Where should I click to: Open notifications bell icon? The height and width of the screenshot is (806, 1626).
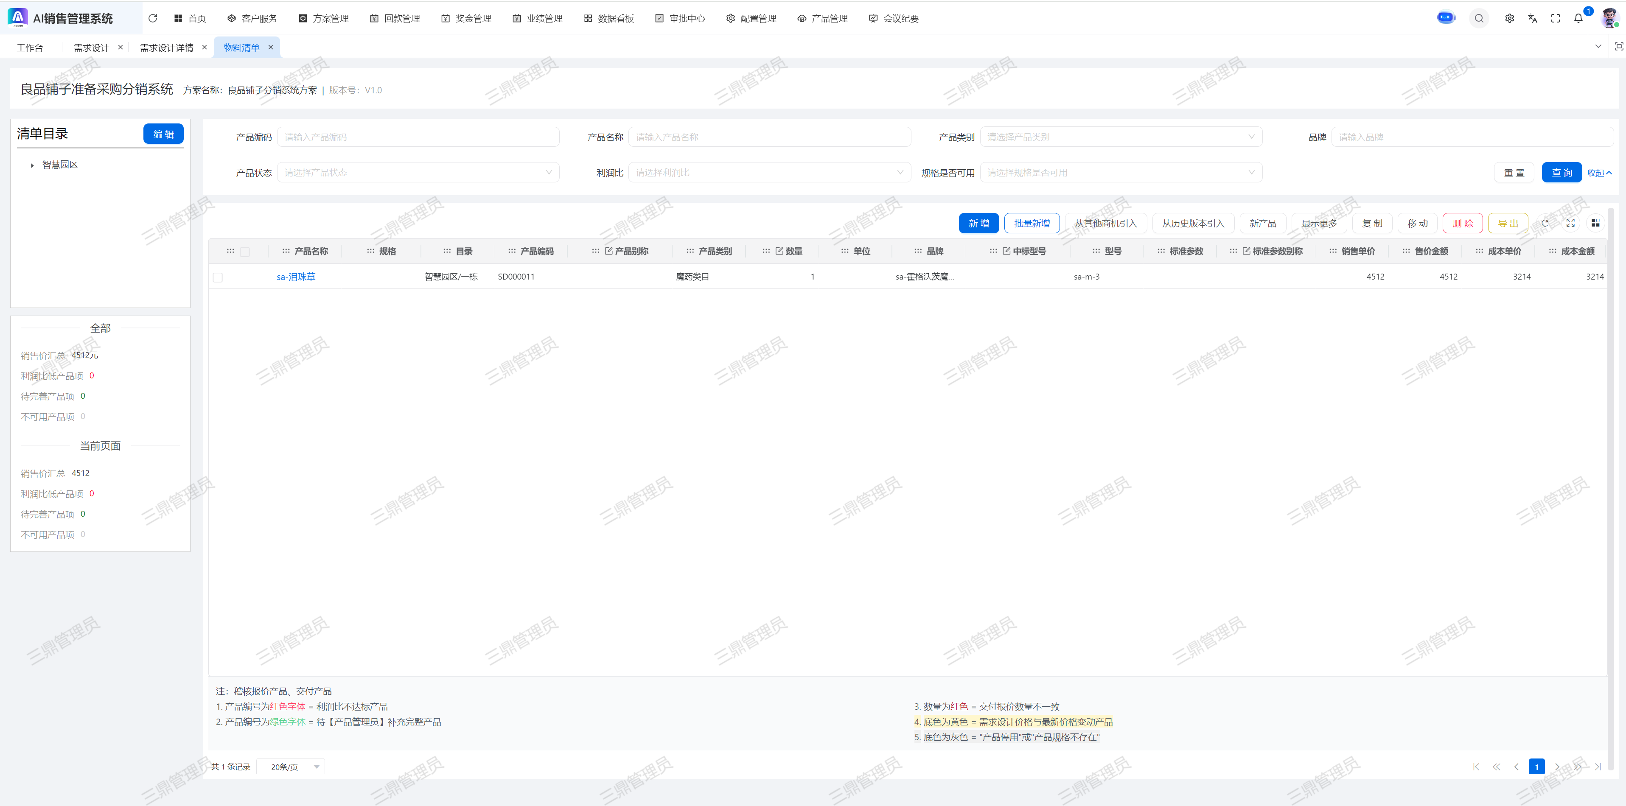point(1578,18)
